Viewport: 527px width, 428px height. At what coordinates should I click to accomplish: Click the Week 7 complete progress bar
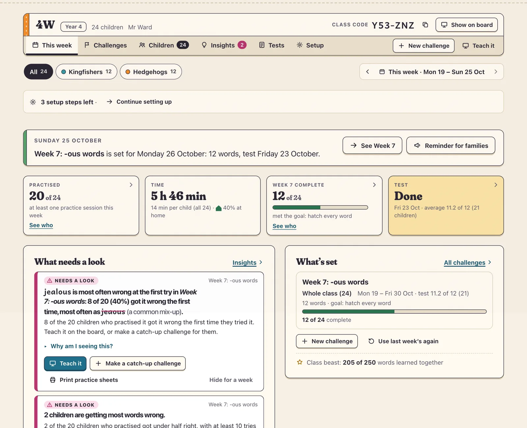320,207
